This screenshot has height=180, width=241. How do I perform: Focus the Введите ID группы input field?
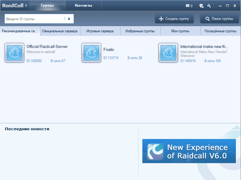[35, 19]
